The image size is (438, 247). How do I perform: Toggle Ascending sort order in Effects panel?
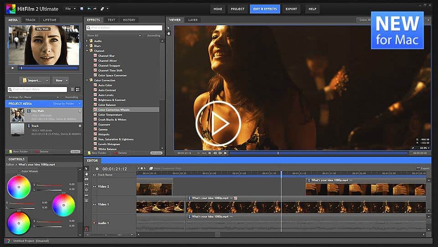(154, 36)
